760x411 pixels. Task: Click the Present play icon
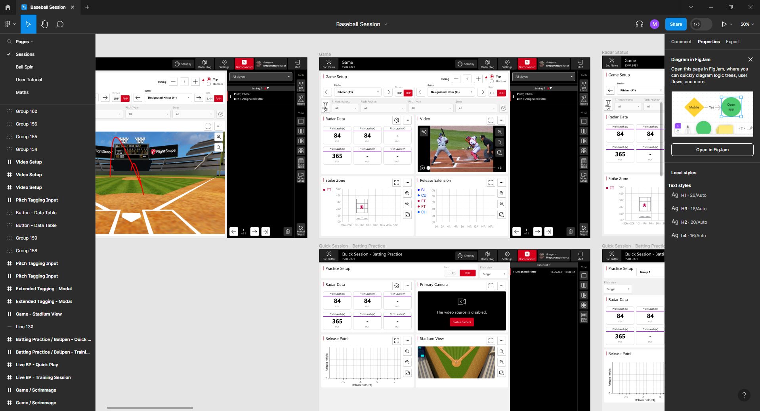pos(724,24)
